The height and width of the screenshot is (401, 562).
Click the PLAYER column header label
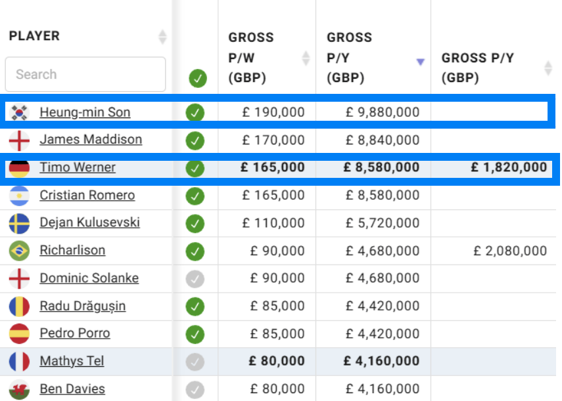(34, 36)
